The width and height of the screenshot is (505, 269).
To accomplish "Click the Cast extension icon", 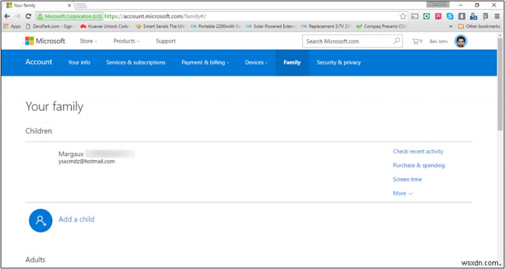I will click(415, 16).
